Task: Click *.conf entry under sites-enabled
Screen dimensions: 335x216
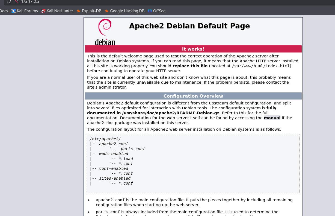Action: 126,183
